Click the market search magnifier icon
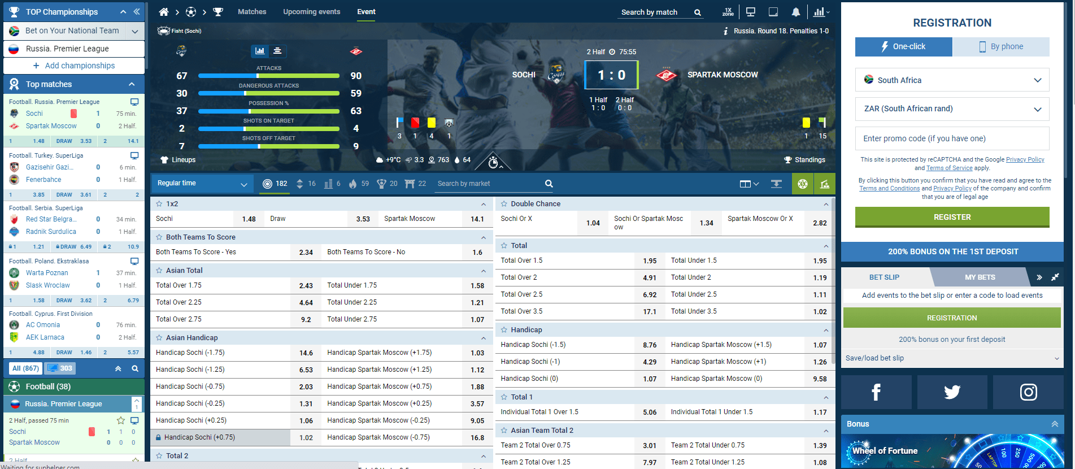Viewport: 1075px width, 469px height. [549, 184]
